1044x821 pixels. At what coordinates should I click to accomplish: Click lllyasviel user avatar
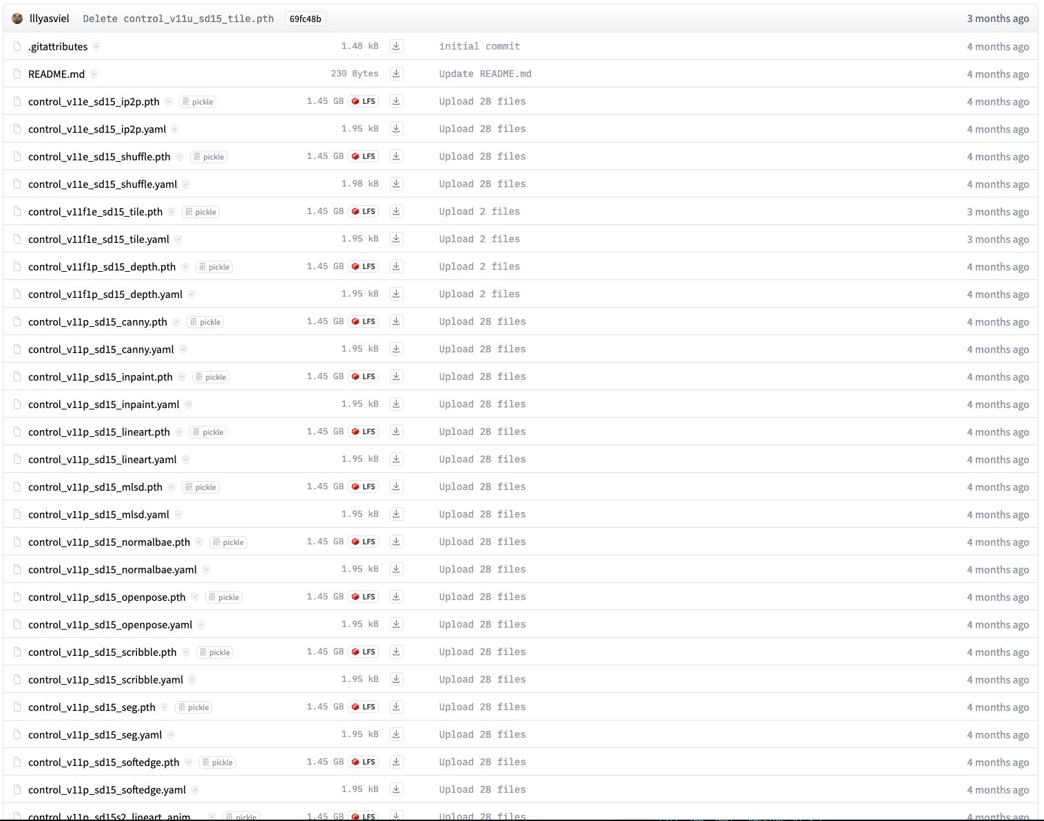point(18,19)
